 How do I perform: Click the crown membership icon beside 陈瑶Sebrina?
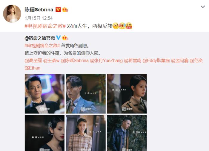tap(65, 10)
